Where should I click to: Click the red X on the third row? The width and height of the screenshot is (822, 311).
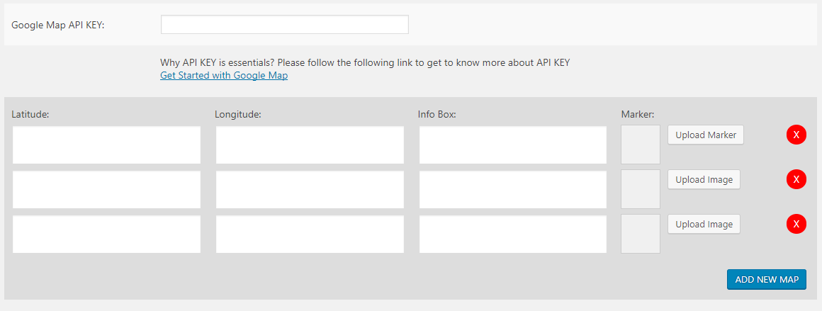[x=796, y=225]
